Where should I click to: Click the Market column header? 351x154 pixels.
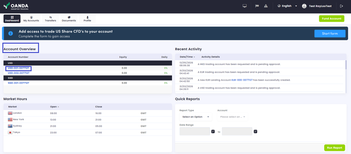point(13,107)
